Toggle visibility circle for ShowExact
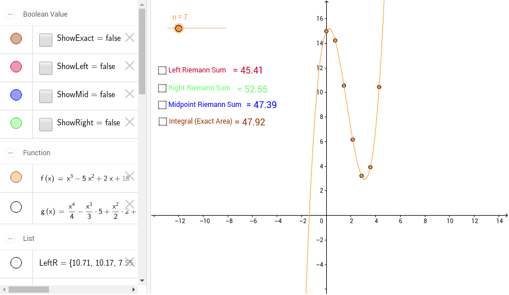Viewport: 509px width, 295px height. [16, 39]
